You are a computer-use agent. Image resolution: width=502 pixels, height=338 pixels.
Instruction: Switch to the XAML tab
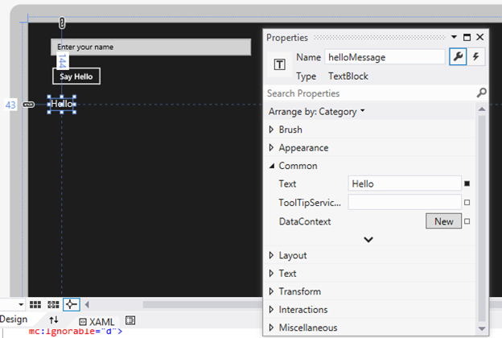(101, 322)
